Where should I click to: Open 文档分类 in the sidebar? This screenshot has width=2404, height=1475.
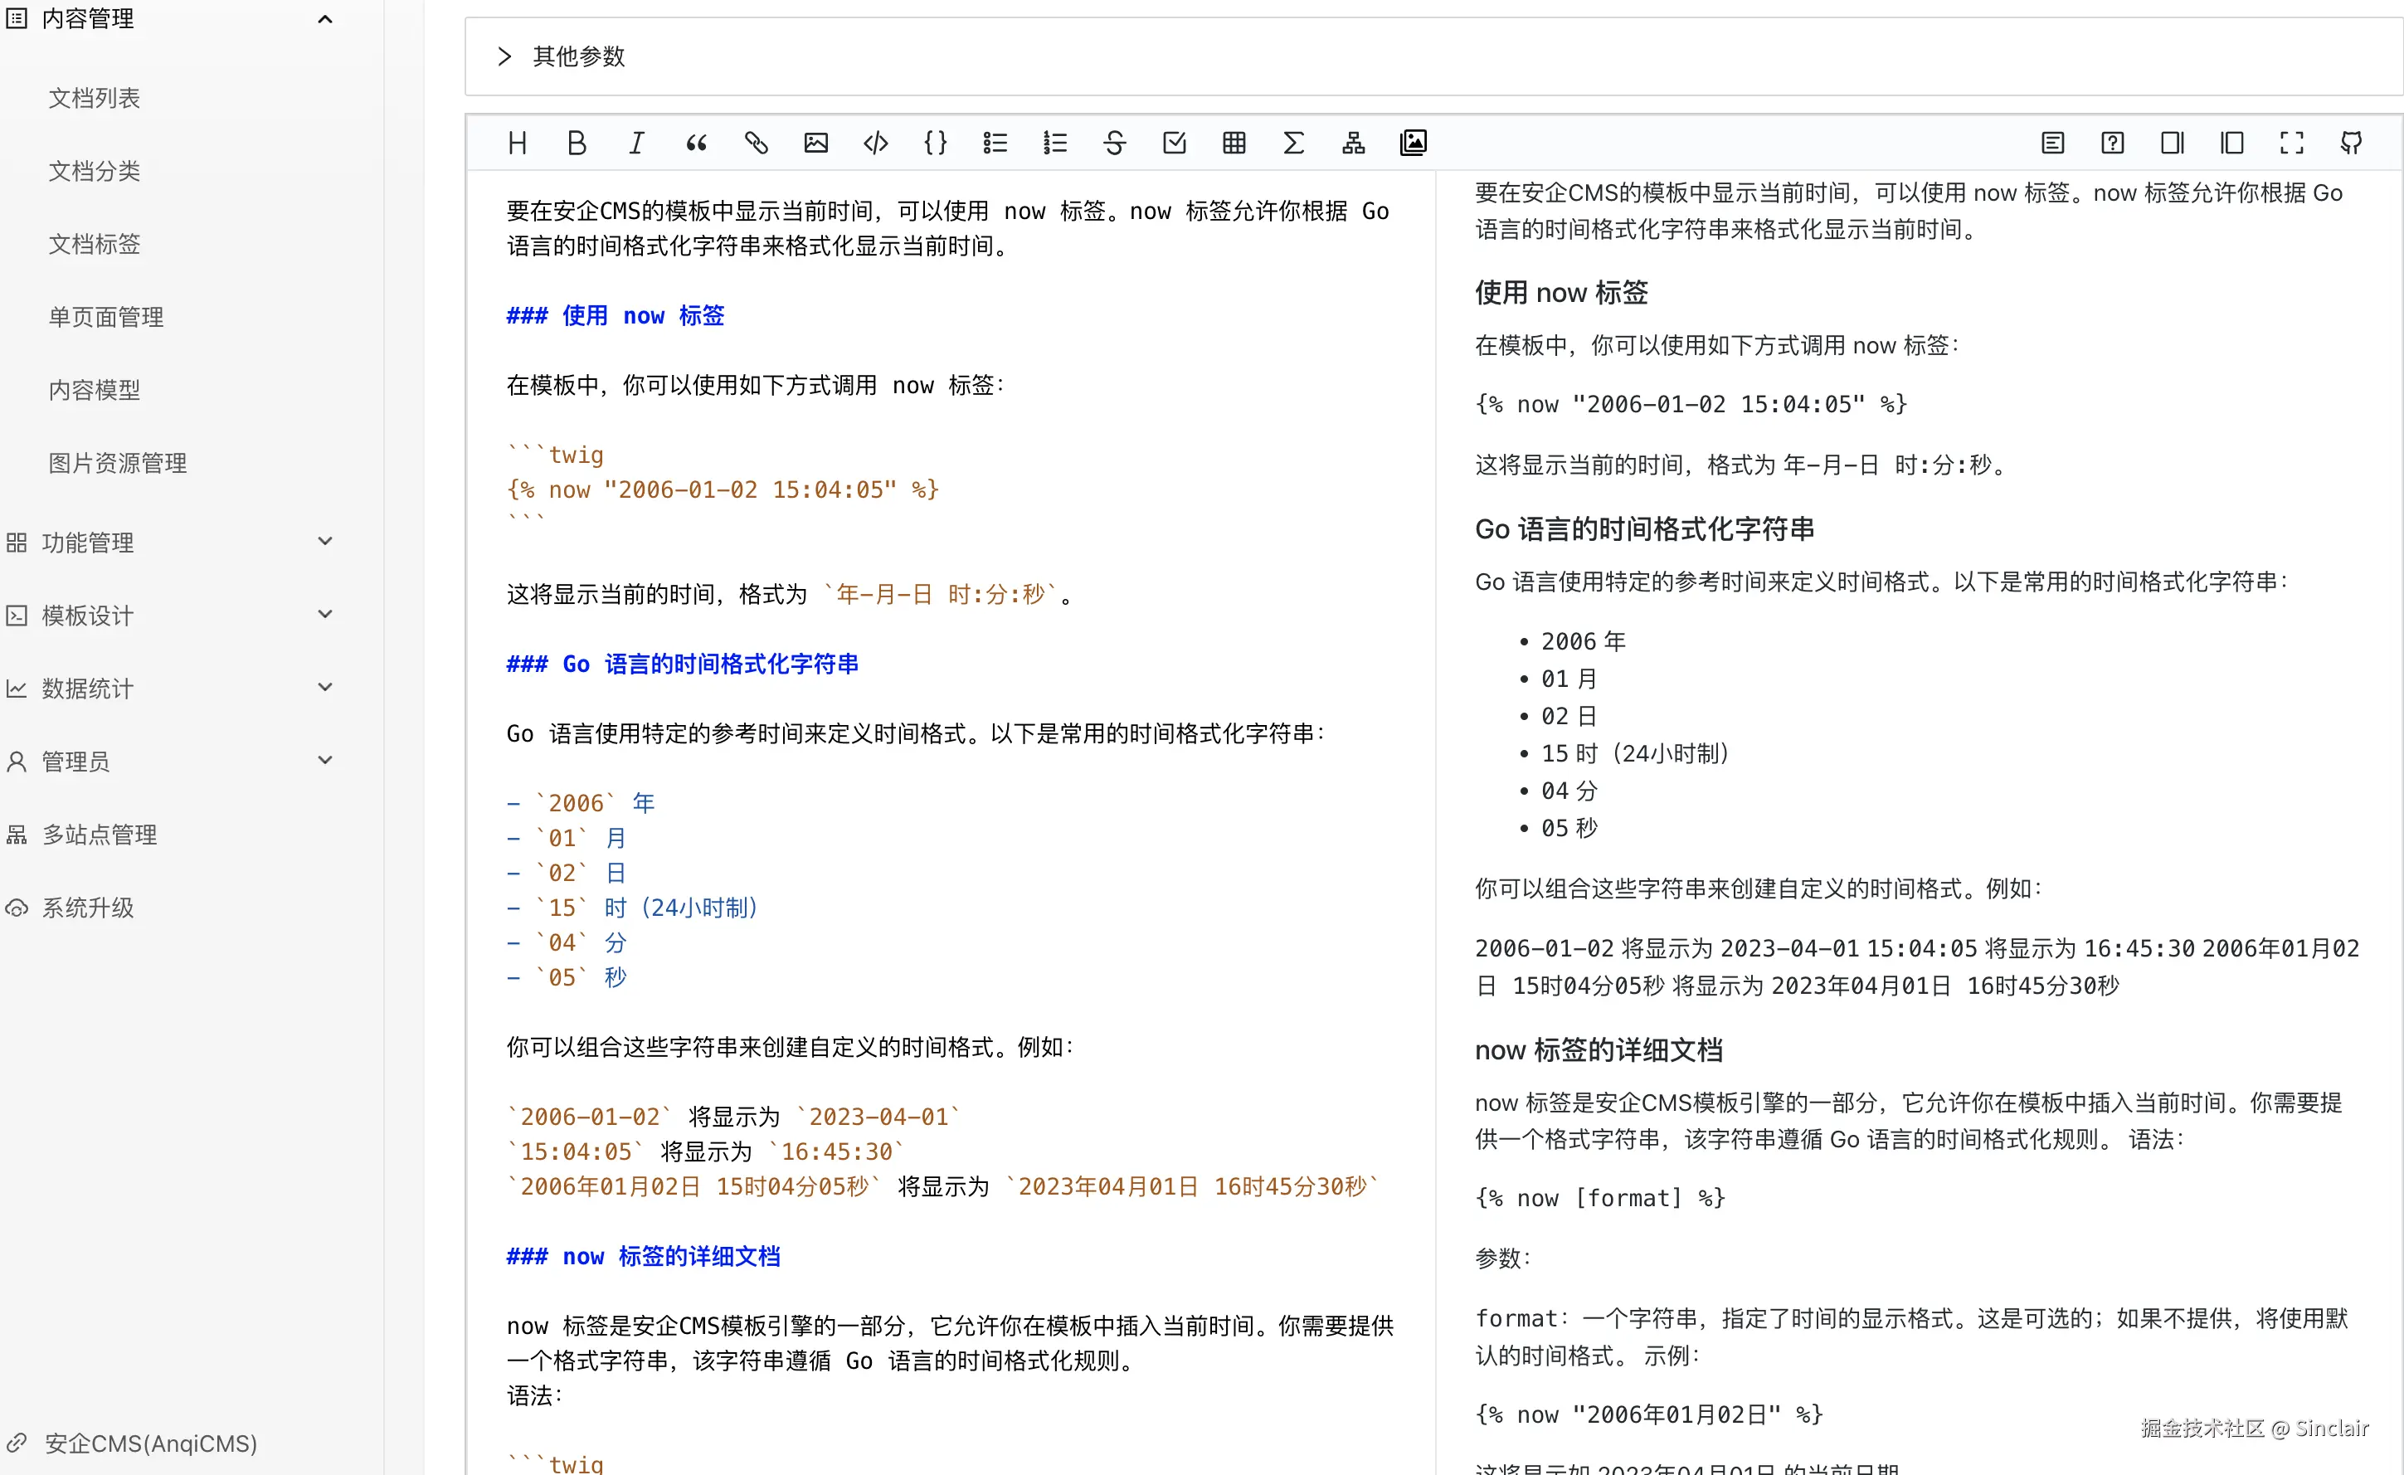95,171
